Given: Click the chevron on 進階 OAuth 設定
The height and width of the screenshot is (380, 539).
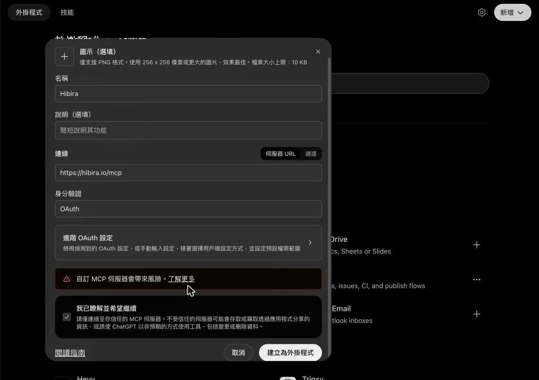Looking at the screenshot, I should pos(310,243).
